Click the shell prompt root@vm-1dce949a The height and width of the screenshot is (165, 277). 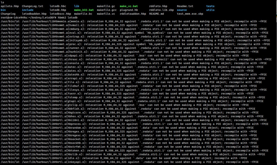[x=14, y=18]
